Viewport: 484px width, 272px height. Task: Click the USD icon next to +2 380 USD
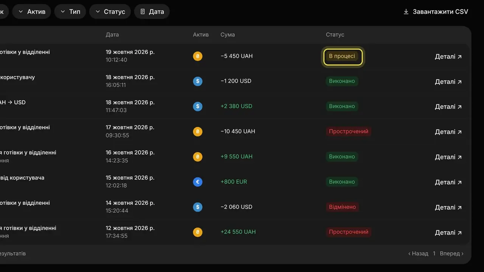tap(198, 107)
